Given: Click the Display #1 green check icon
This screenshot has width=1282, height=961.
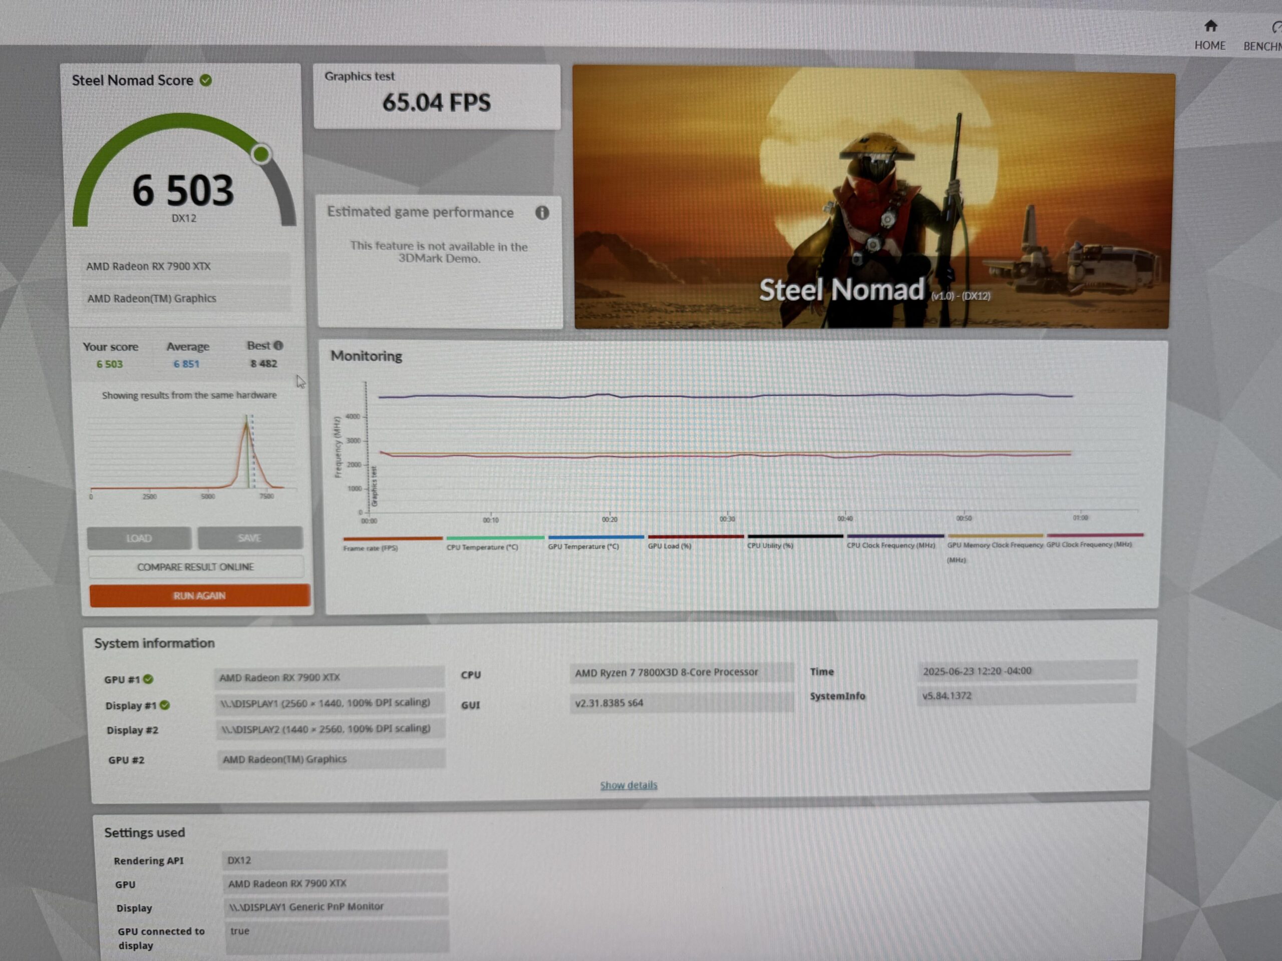Looking at the screenshot, I should tap(165, 705).
